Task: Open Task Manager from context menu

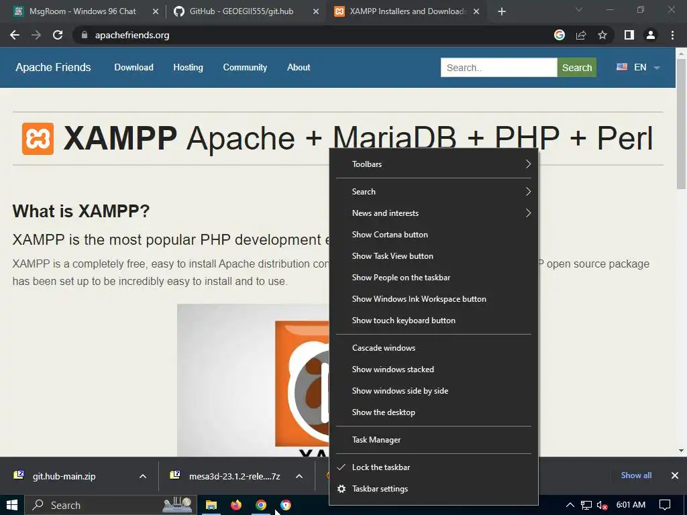Action: tap(433, 440)
